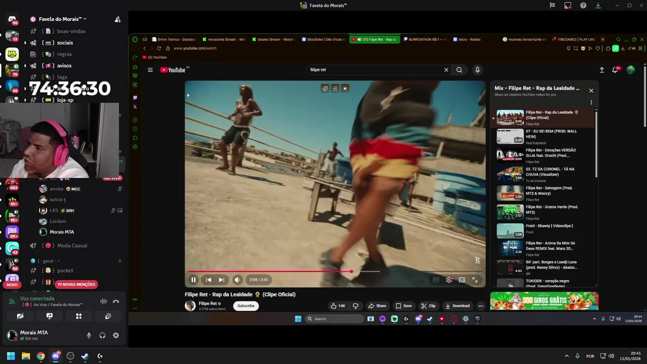Toggle subtitles on the video player
The height and width of the screenshot is (364, 647).
(x=436, y=280)
